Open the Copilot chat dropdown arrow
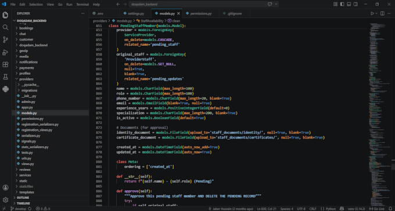This screenshot has height=211, width=395. tap(276, 4)
